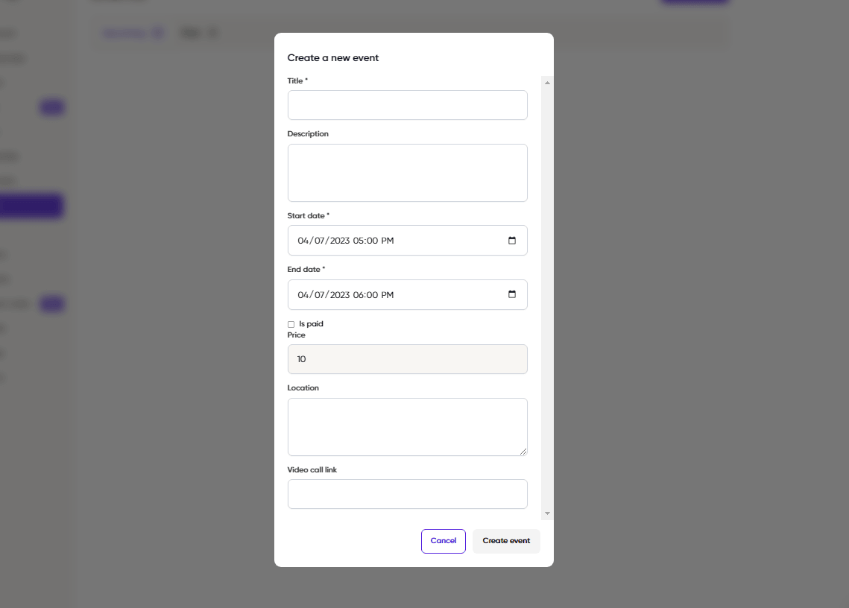849x608 pixels.
Task: Open the End date calendar picker icon
Action: point(511,294)
